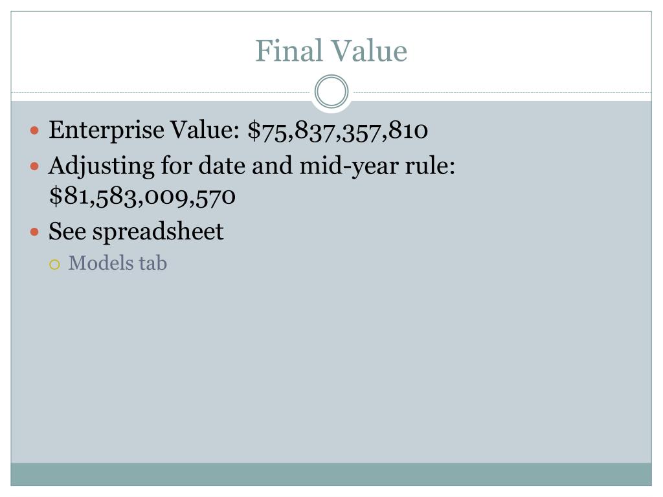
Task: Click the "Models tab" sub-item
Action: (x=118, y=263)
